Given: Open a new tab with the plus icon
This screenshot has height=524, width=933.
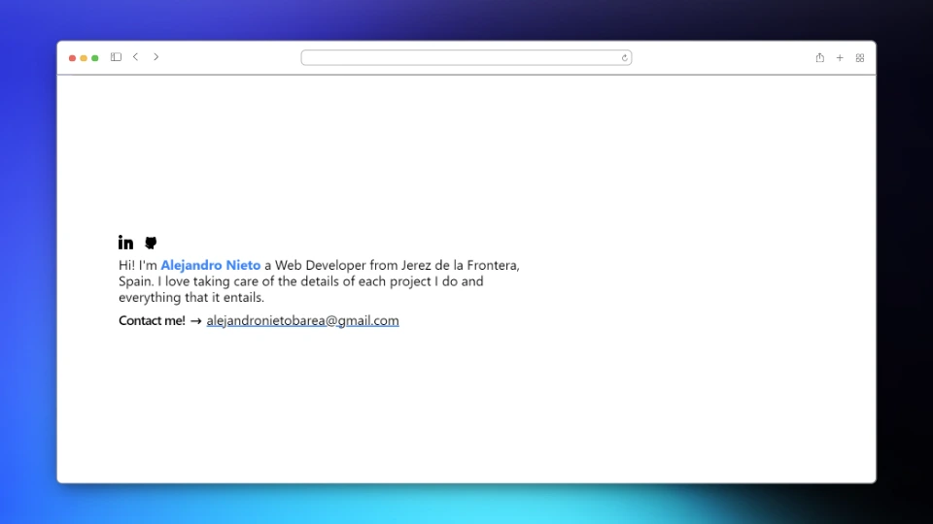Looking at the screenshot, I should pyautogui.click(x=840, y=58).
